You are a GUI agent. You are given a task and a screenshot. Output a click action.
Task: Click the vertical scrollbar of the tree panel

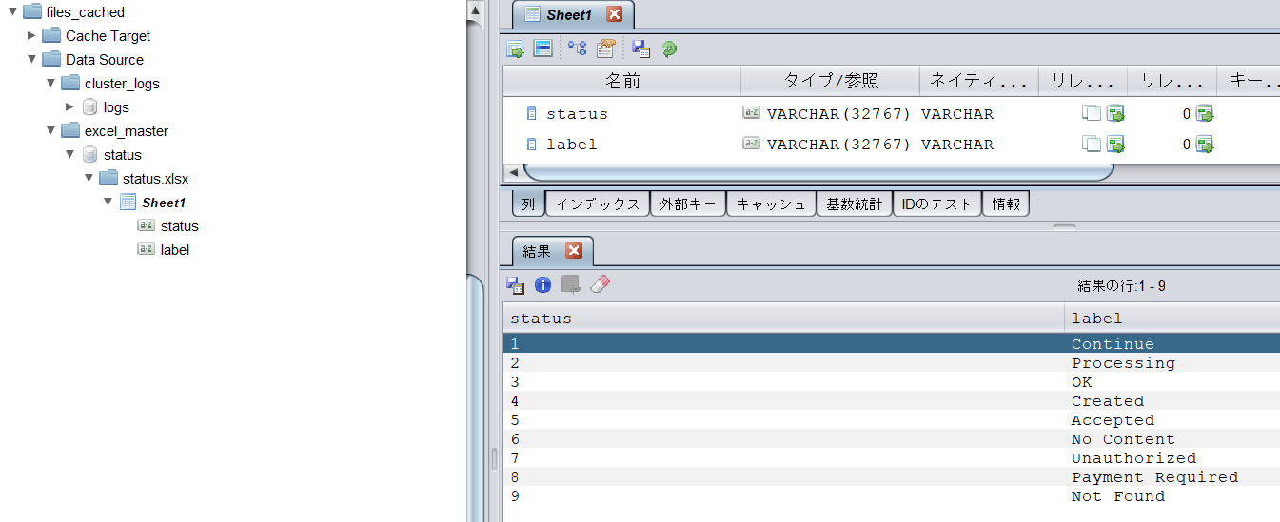(475, 399)
